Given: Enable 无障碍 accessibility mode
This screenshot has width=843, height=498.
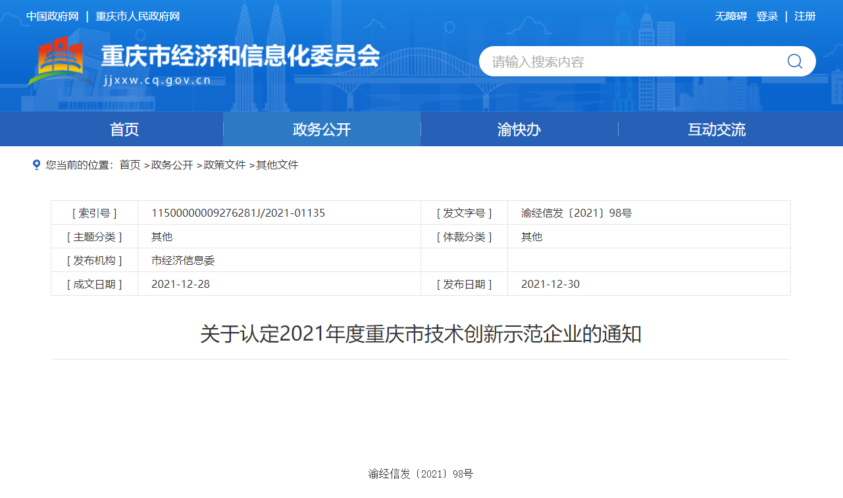Looking at the screenshot, I should pos(730,16).
